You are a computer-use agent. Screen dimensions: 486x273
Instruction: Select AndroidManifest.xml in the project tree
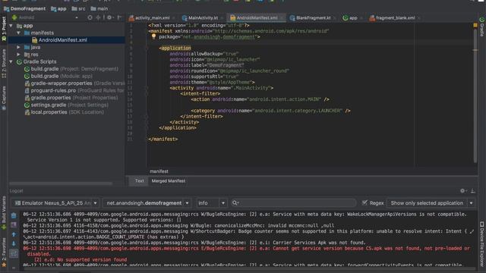[62, 40]
